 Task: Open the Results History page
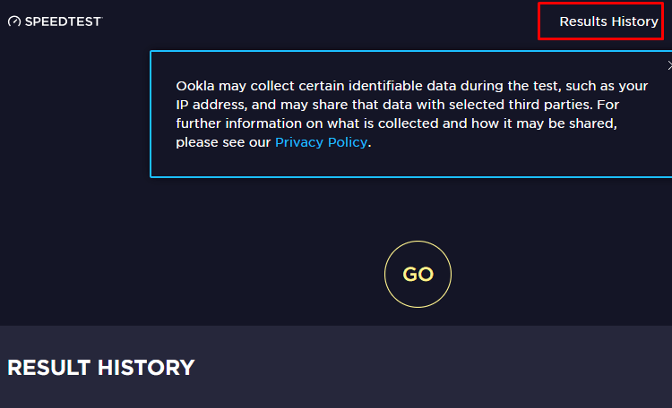click(x=608, y=21)
